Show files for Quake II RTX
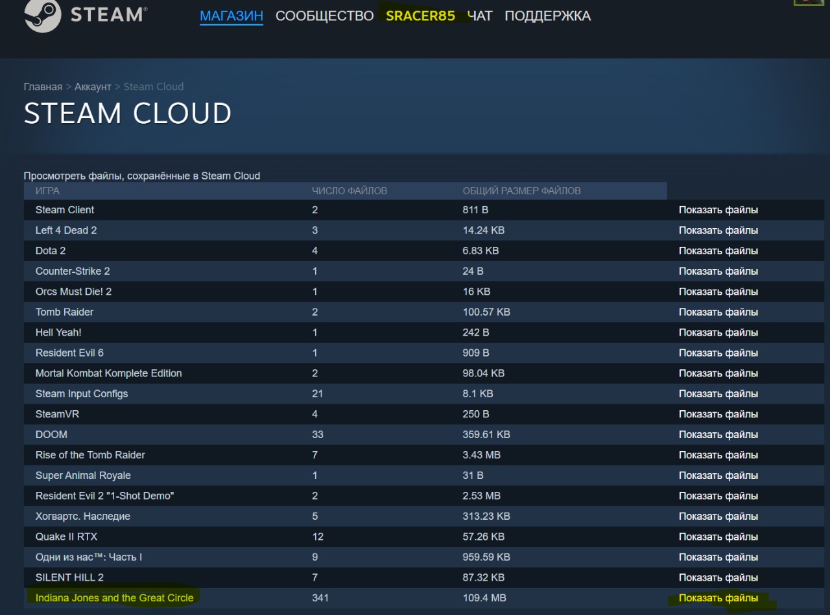Screen dimensions: 830x615 click(x=718, y=537)
